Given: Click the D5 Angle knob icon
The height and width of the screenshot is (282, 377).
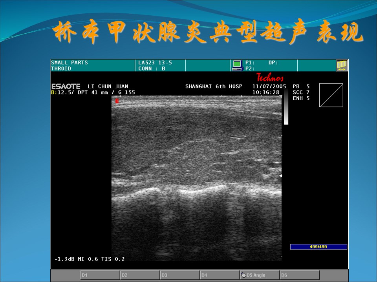Looking at the screenshot, I should pos(243,275).
